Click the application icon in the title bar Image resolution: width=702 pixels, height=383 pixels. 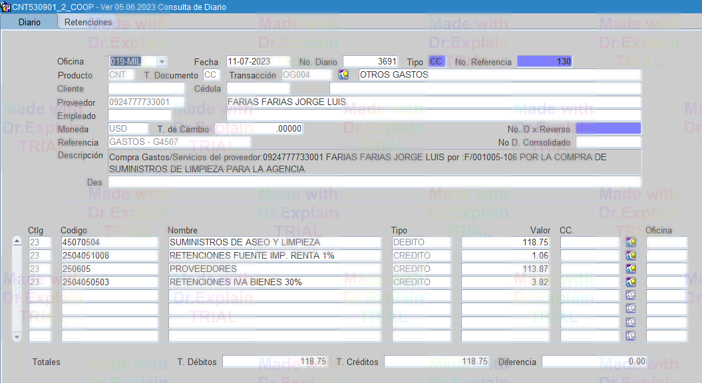[6, 7]
